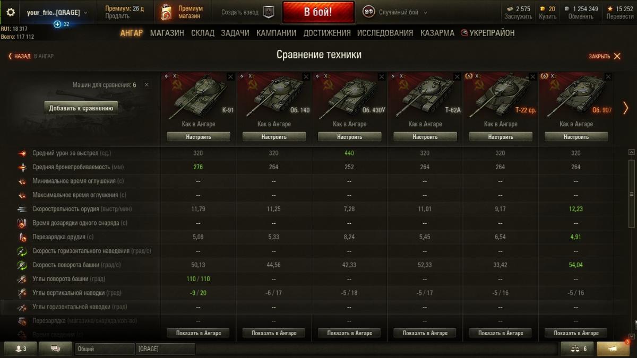Image resolution: width=637 pixels, height=358 pixels.
Task: Remove Об. 430У from comparison
Action: click(x=381, y=77)
